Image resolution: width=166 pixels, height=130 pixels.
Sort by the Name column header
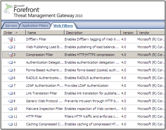[x=45, y=33]
